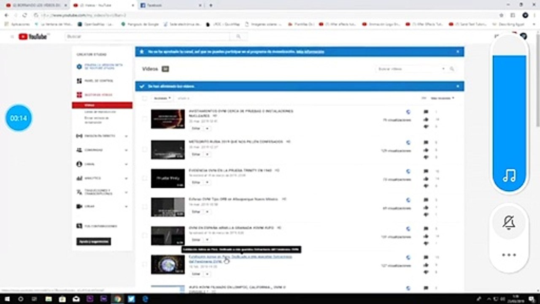This screenshot has width=540, height=304.
Task: Click the browser reload button
Action: 24,15
